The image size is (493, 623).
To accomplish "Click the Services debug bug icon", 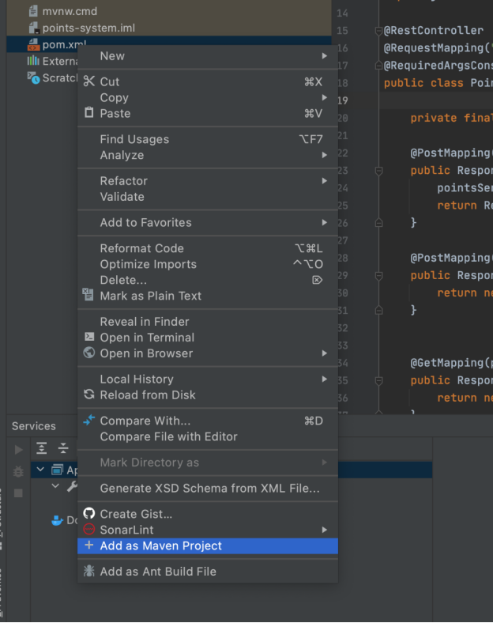I will click(18, 471).
